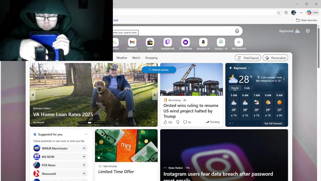This screenshot has width=321, height=181.
Task: Open the Edge settings and more menu
Action: coord(301,13)
